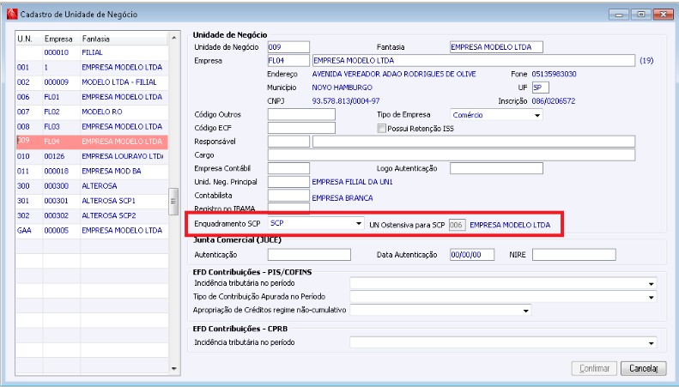Click the Código Outros input field
The height and width of the screenshot is (387, 679).
(x=301, y=115)
